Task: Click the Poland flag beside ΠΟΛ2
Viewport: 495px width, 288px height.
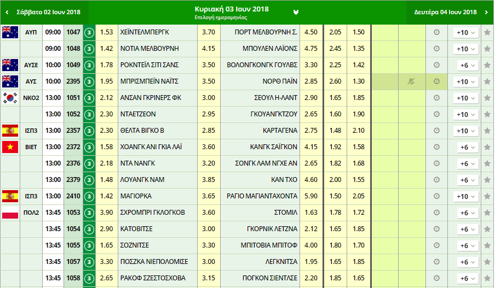Action: (x=10, y=213)
